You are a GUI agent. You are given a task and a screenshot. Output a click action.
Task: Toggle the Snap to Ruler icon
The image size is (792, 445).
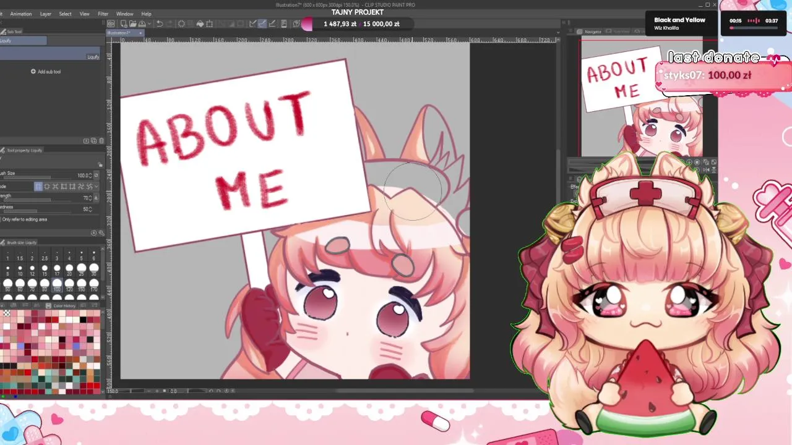[252, 24]
